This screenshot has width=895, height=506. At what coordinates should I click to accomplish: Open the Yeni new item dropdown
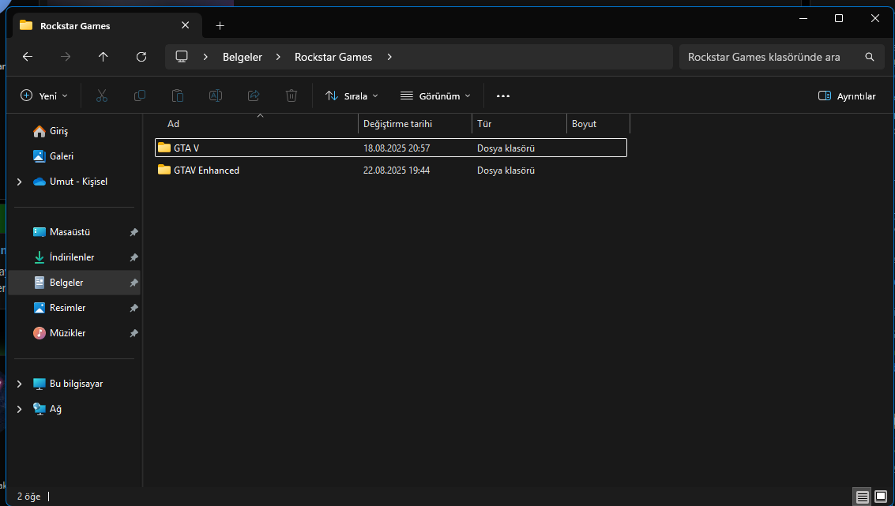coord(44,96)
